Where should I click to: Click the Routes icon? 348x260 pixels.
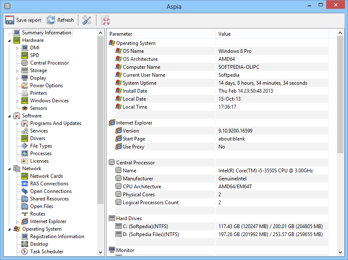coord(25,214)
